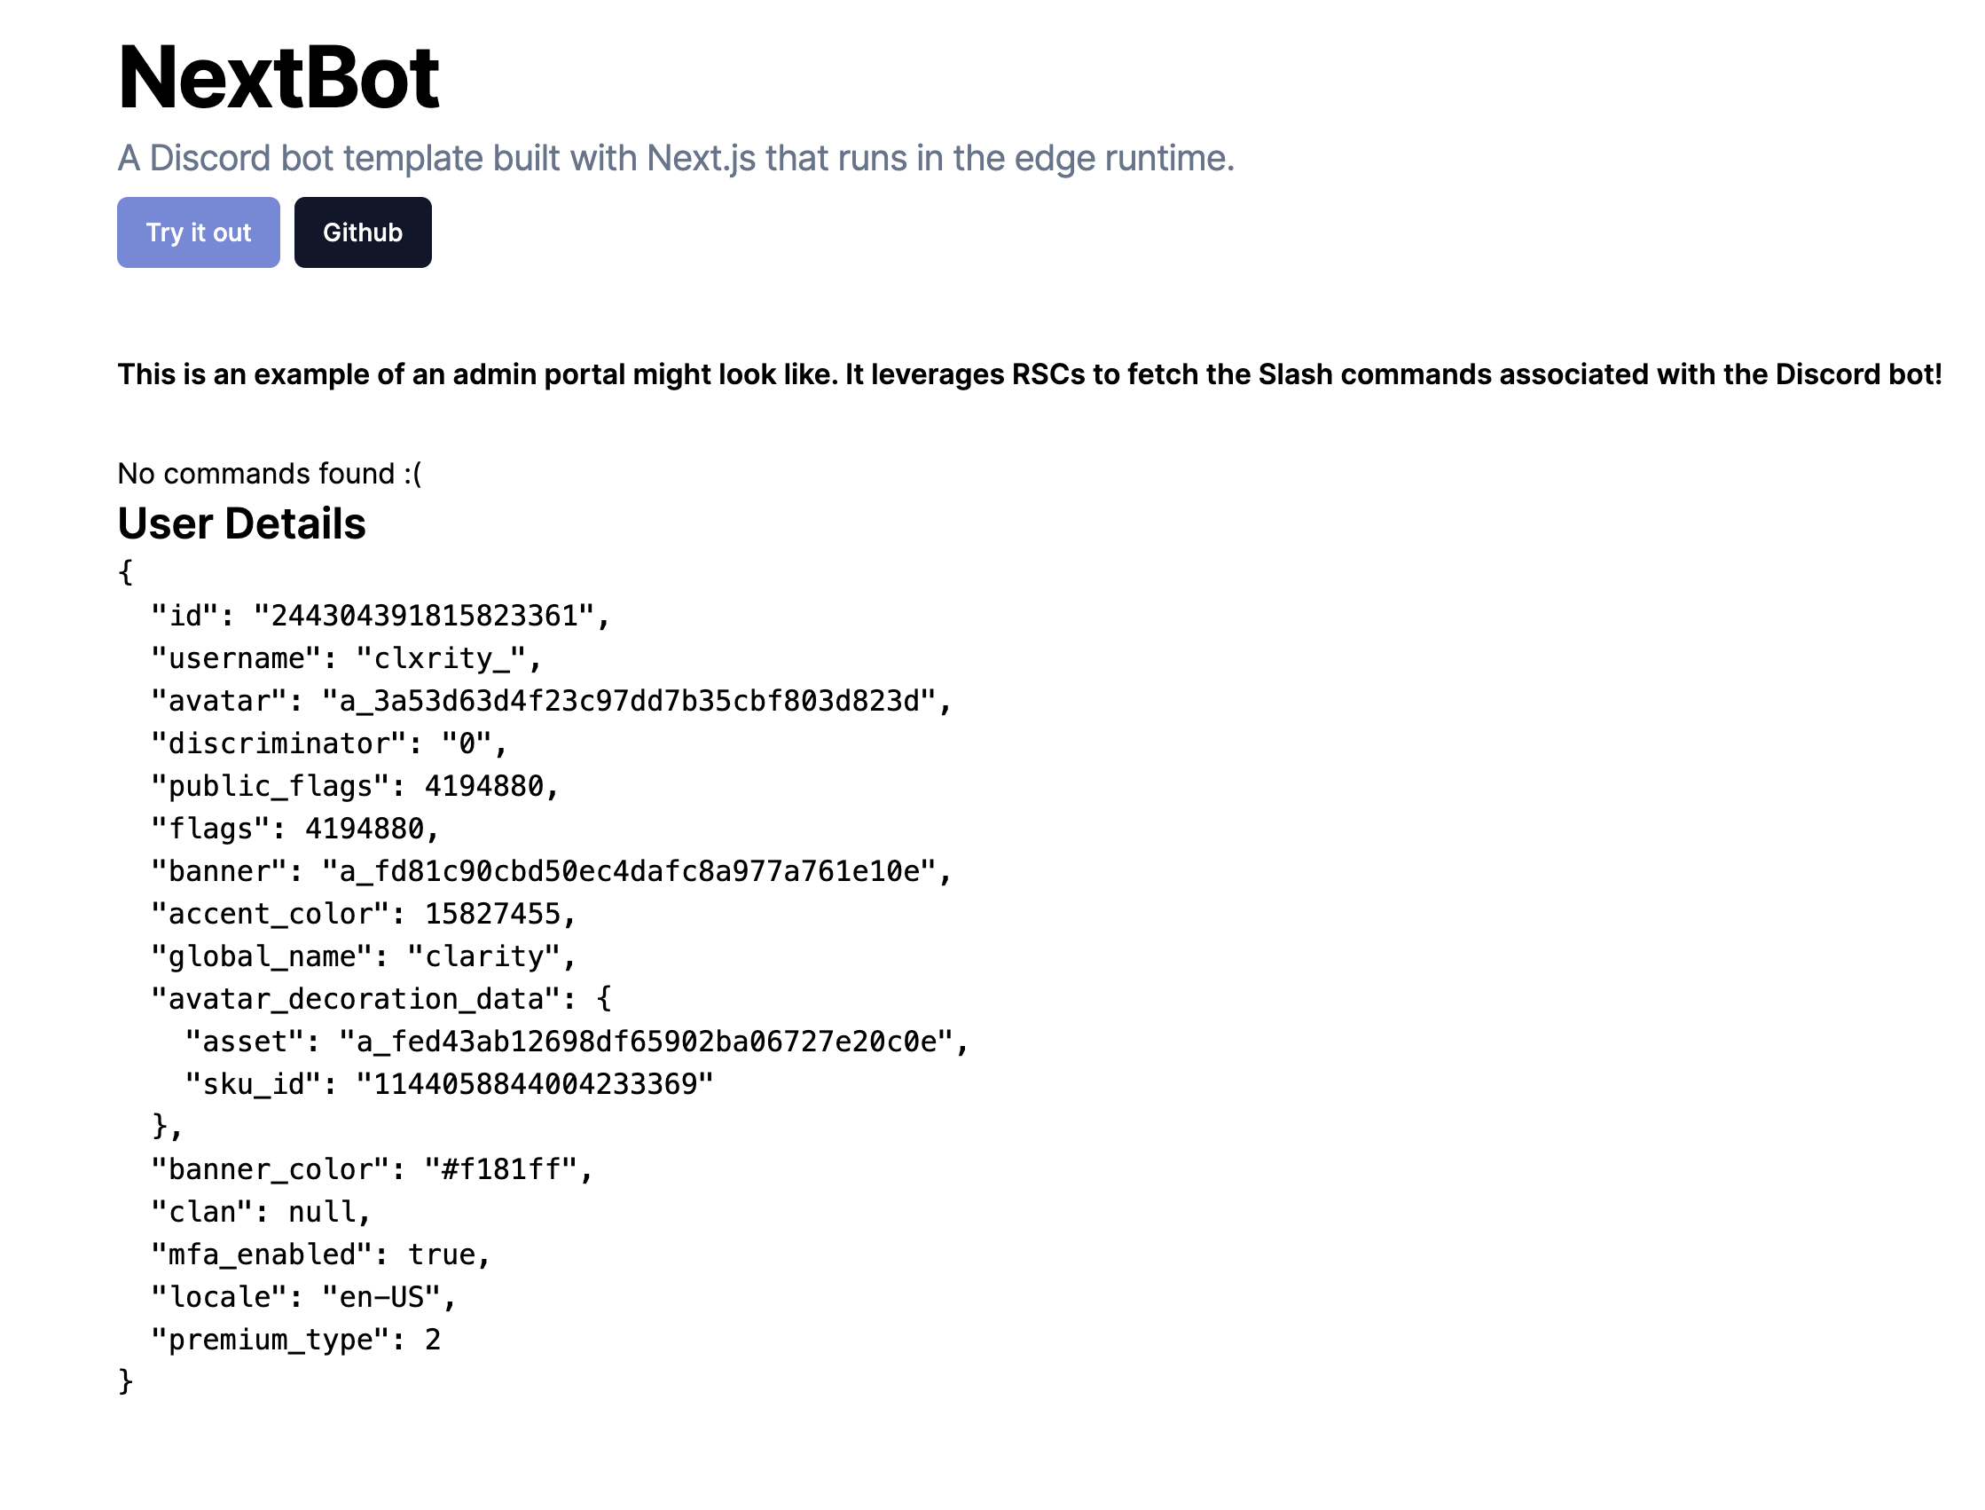This screenshot has height=1510, width=1985.
Task: Click the Discord bot template subtitle
Action: (x=675, y=158)
